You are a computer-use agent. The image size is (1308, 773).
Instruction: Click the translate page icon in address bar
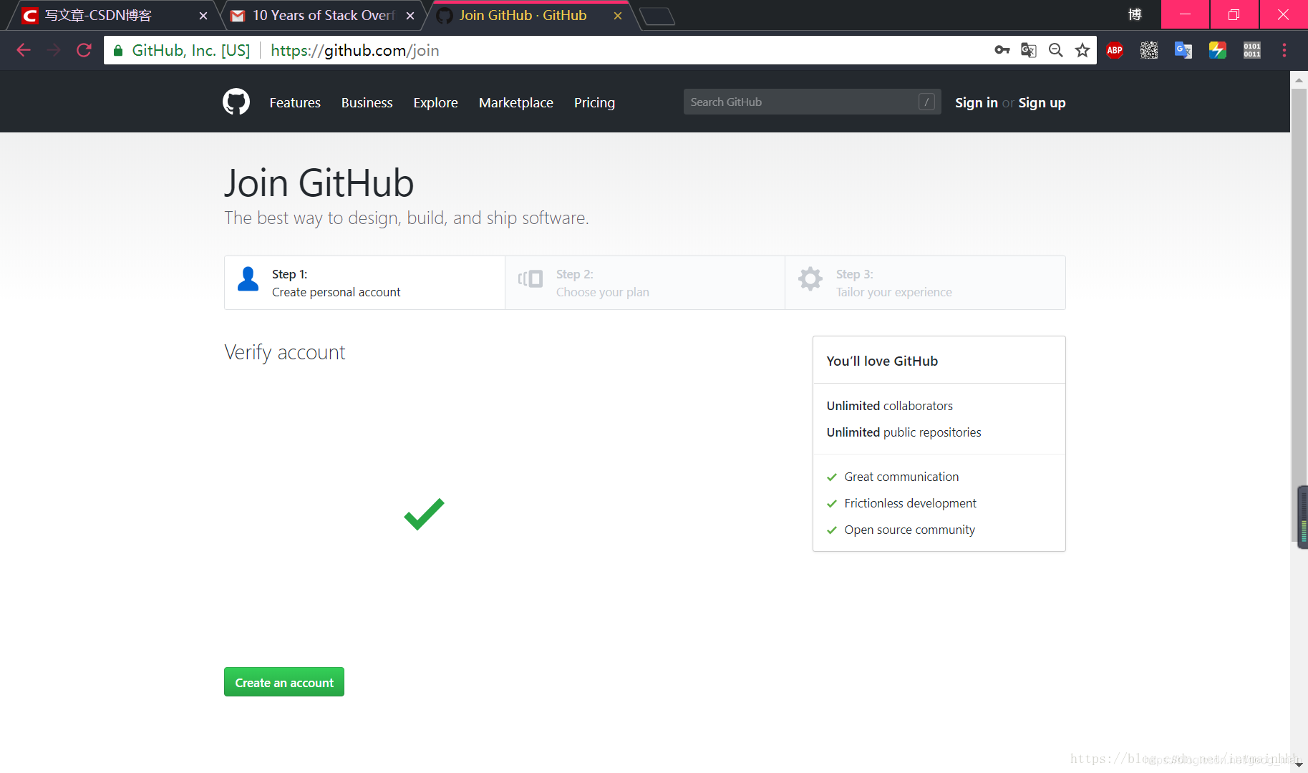(x=1029, y=50)
